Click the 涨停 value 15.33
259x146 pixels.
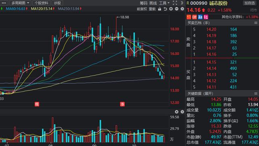coord(216,126)
